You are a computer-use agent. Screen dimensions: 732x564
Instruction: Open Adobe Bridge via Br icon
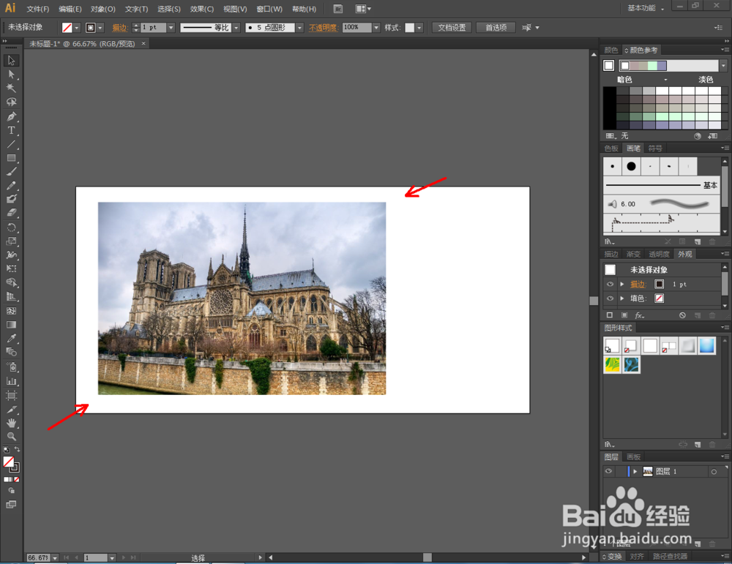pos(338,9)
